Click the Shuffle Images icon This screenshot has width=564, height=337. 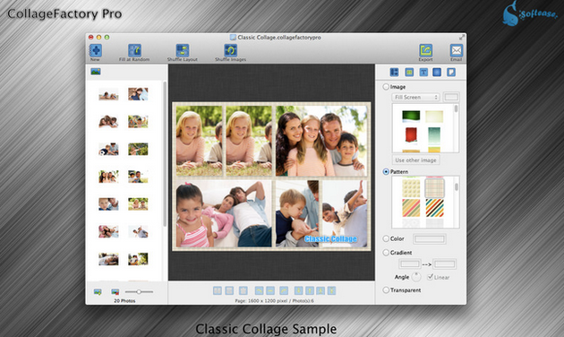pyautogui.click(x=230, y=50)
